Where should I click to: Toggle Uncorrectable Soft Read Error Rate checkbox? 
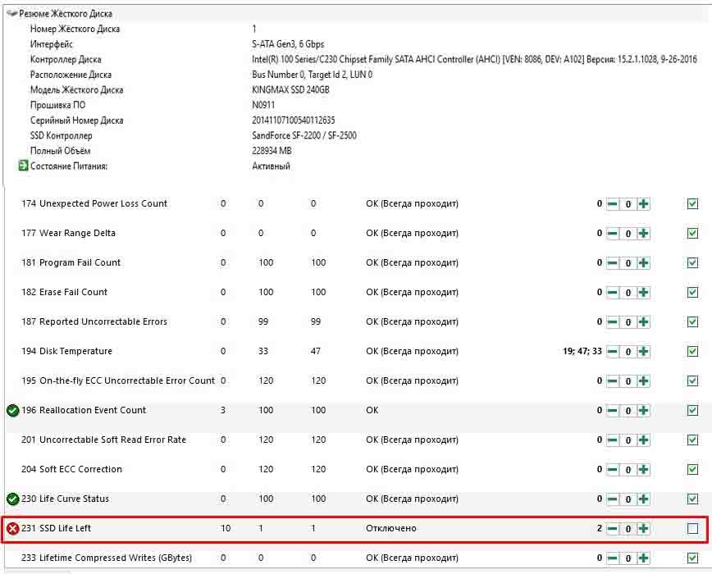click(x=692, y=440)
